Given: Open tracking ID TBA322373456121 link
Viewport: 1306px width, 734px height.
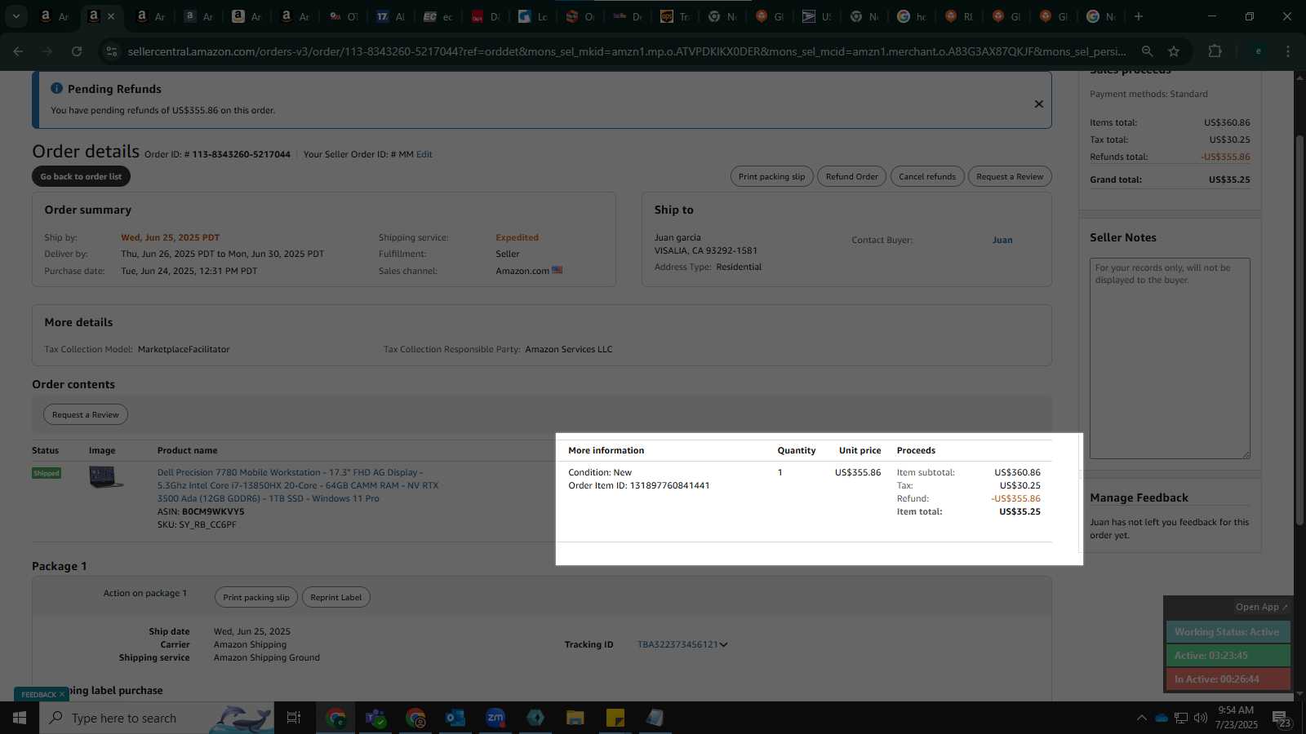Looking at the screenshot, I should [677, 644].
